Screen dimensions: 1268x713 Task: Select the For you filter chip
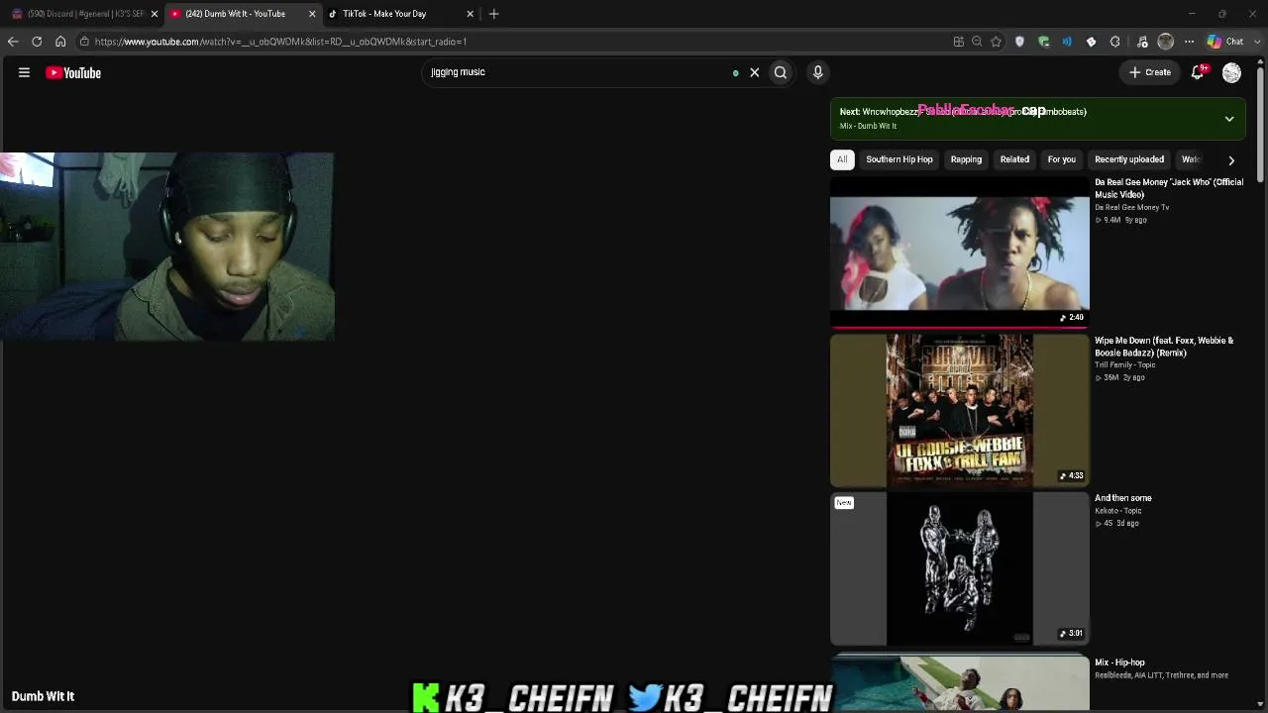tap(1062, 159)
